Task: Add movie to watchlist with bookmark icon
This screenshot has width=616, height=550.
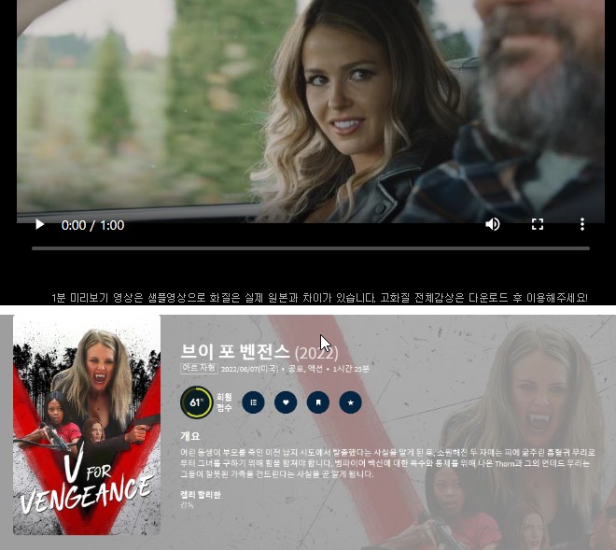Action: coord(317,402)
